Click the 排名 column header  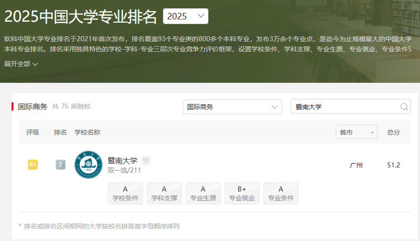click(60, 132)
